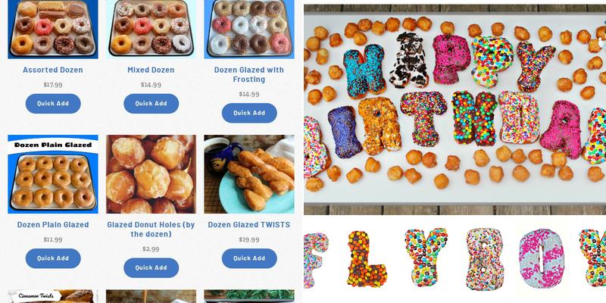Open the Dozen Glazed with Frosting title
Viewport: 606px width, 303px height.
pos(249,74)
